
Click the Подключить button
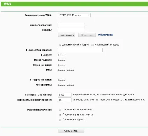coord(67,35)
